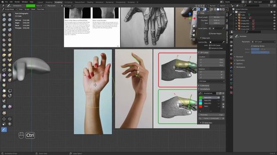Select the Draw sculpt brush
Screen dimensions: 277x155
(x=4, y=15)
